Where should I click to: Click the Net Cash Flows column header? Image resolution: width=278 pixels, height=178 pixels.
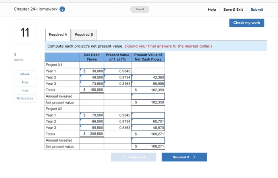point(92,57)
